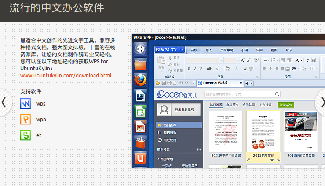Toggle left text alignment
The width and height of the screenshot is (325, 186).
tap(264, 69)
